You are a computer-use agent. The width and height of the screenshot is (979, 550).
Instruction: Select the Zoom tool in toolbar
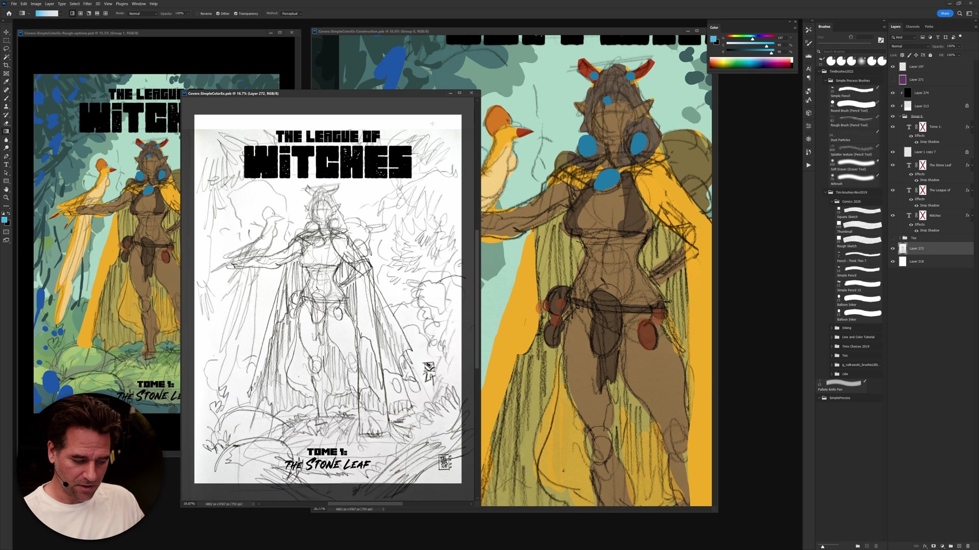[x=6, y=198]
